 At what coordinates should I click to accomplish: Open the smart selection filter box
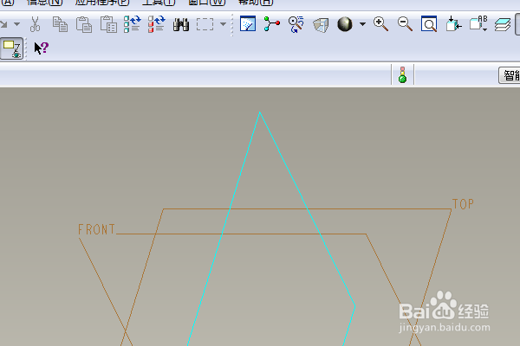click(x=510, y=75)
